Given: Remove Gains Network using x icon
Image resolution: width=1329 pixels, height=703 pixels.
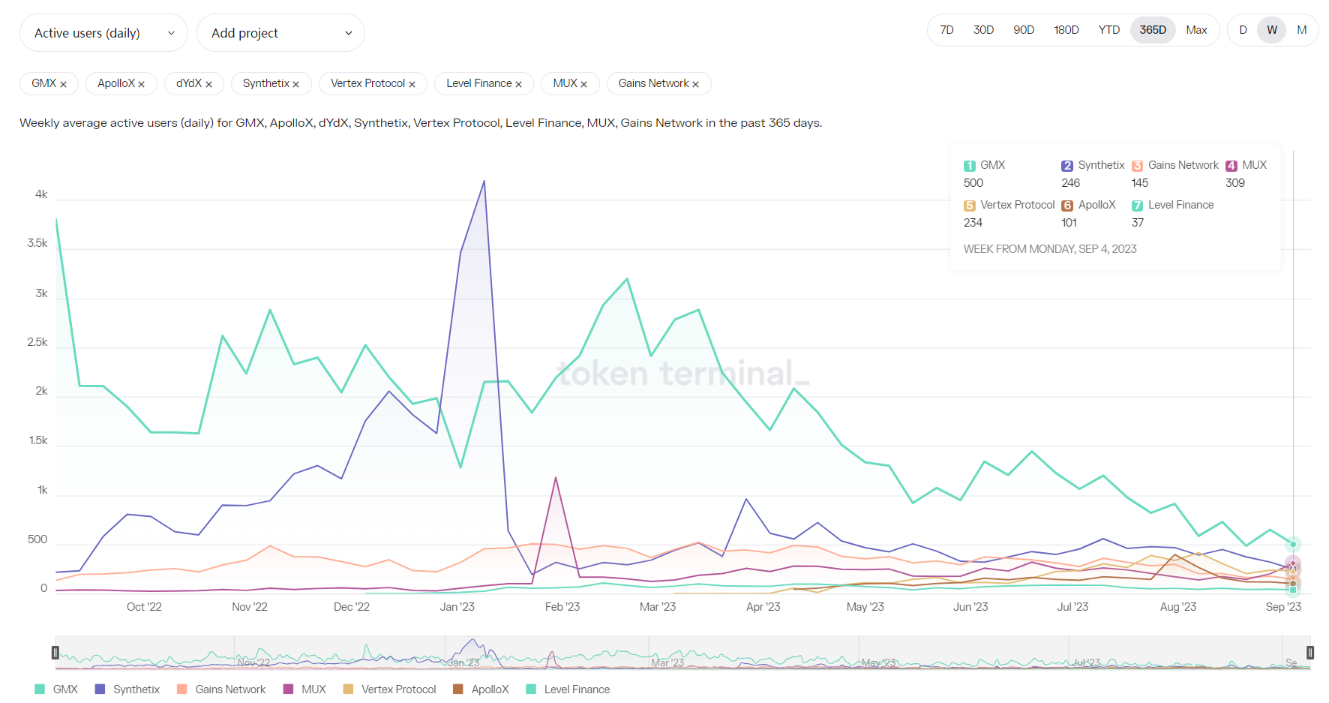Looking at the screenshot, I should 696,84.
